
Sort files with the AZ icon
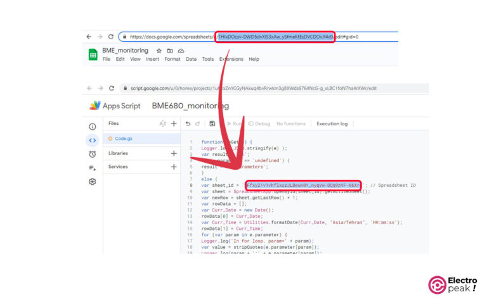(x=163, y=123)
